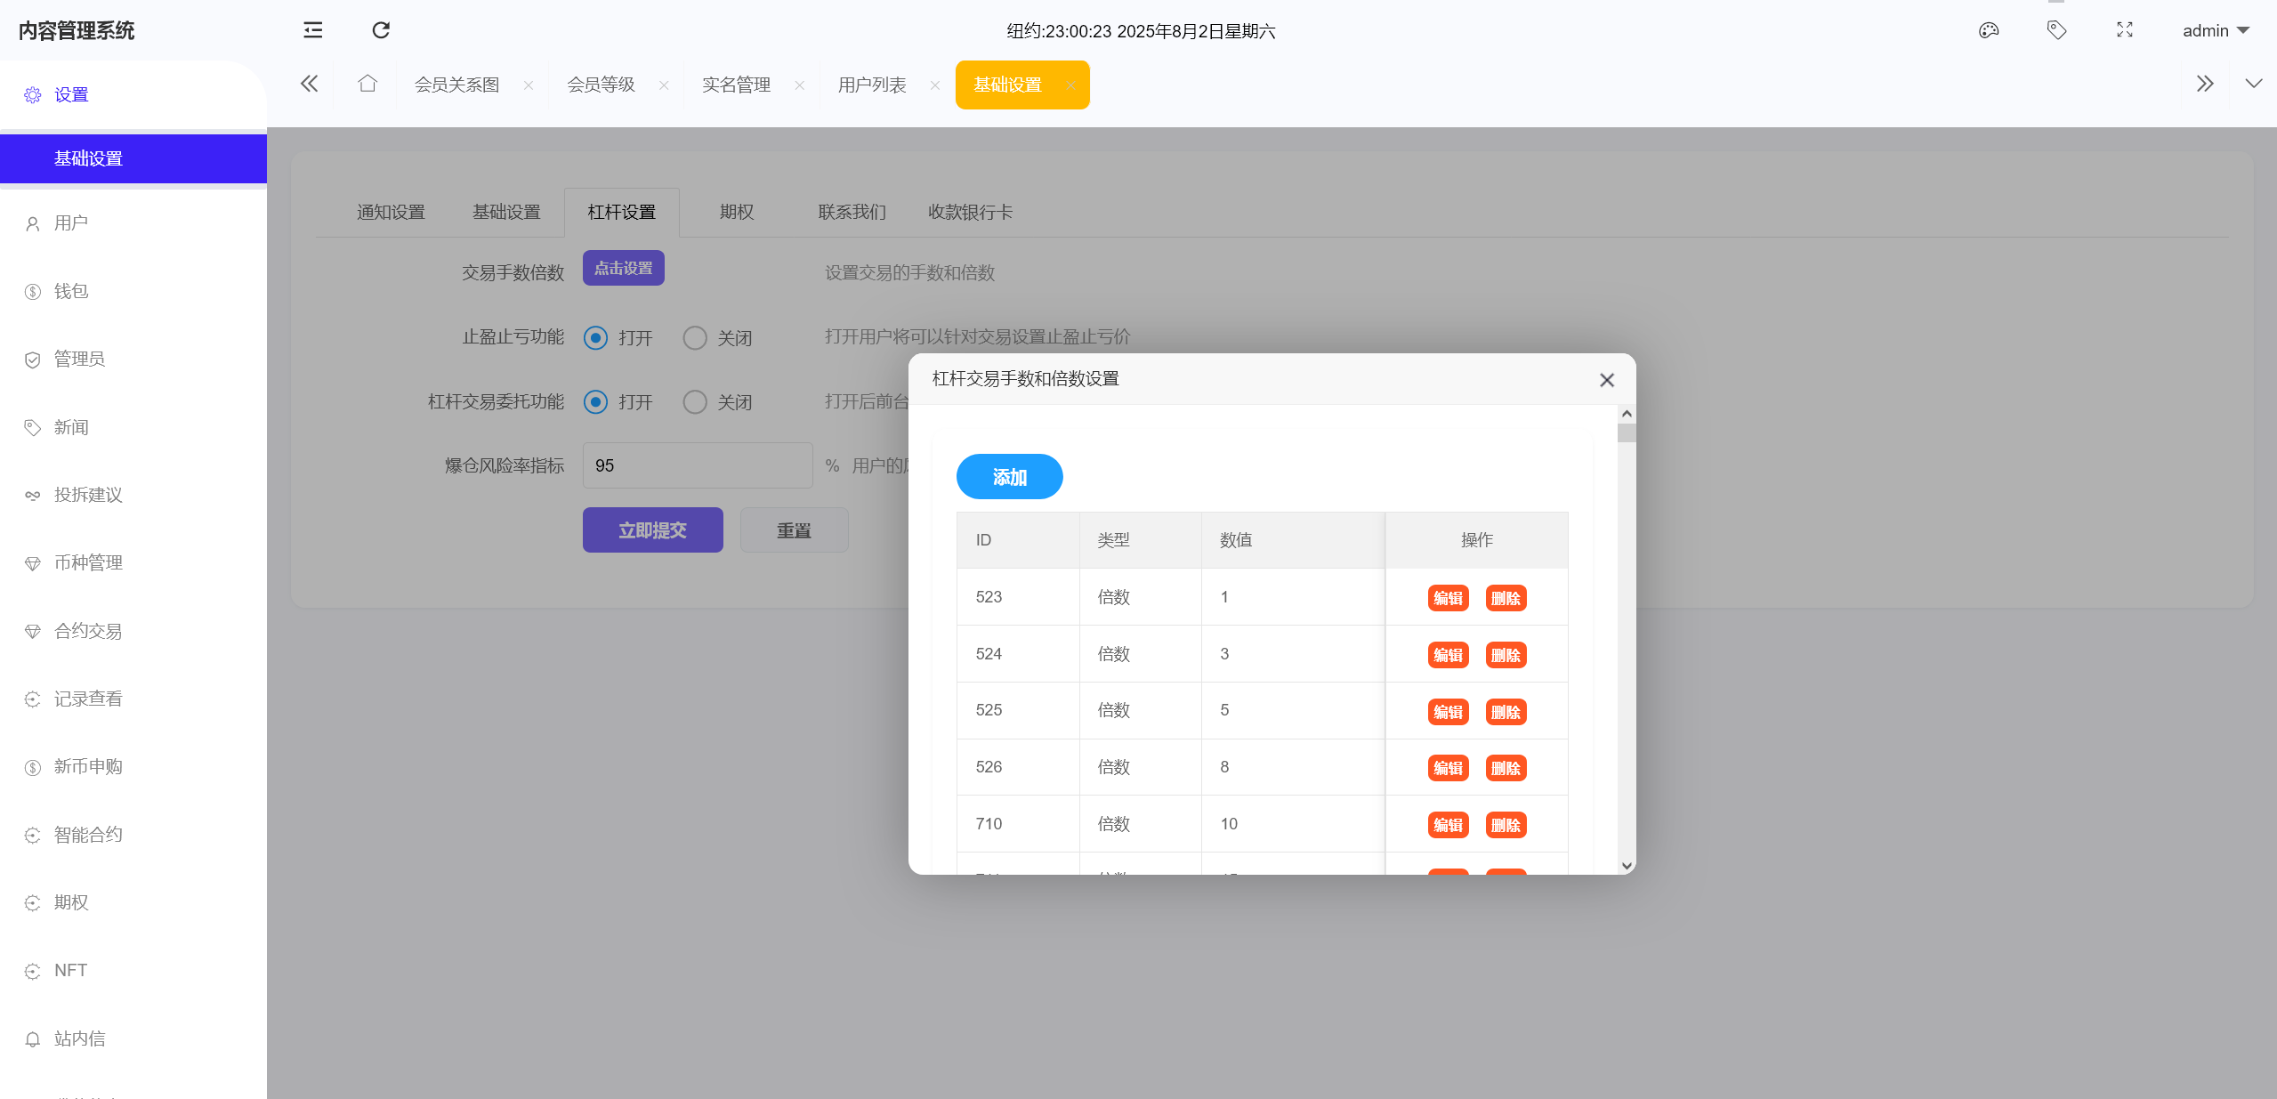Viewport: 2277px width, 1099px height.
Task: Expand the tab options chevron dropdown
Action: (2253, 85)
